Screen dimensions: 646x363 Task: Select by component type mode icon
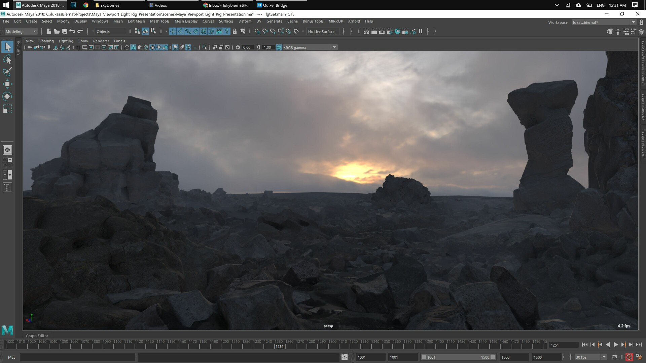pyautogui.click(x=153, y=31)
